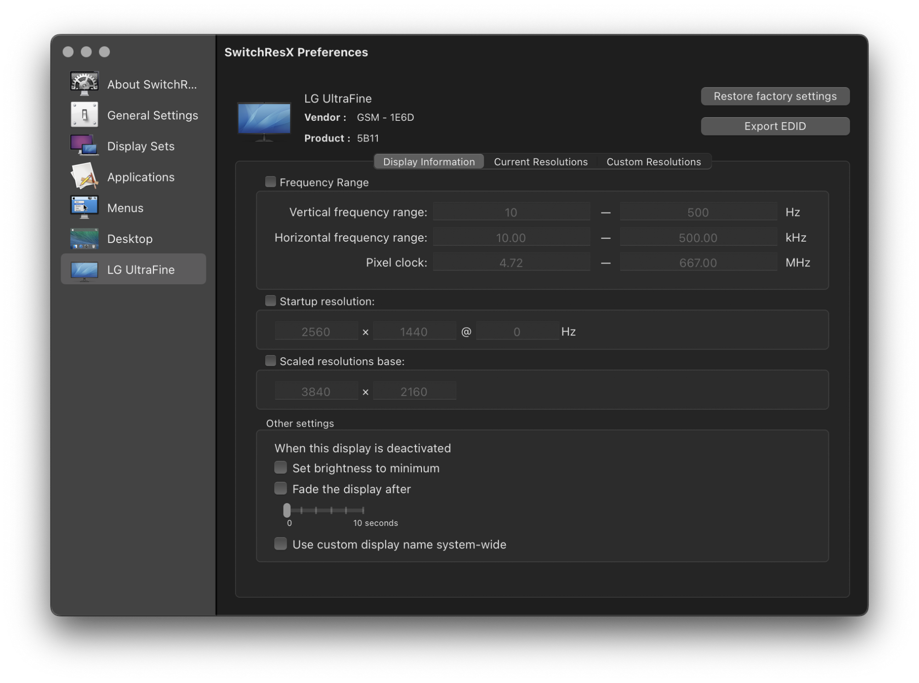
Task: Click the pixel clock minimum field 4.72
Action: 511,263
